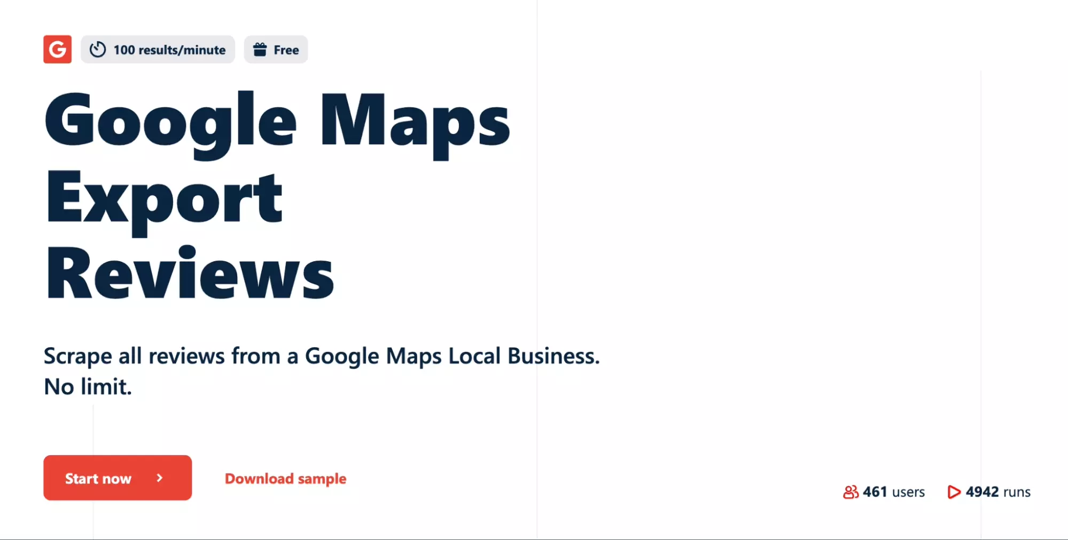This screenshot has height=540, width=1068.
Task: Click the gift icon in the Free badge
Action: [x=260, y=50]
